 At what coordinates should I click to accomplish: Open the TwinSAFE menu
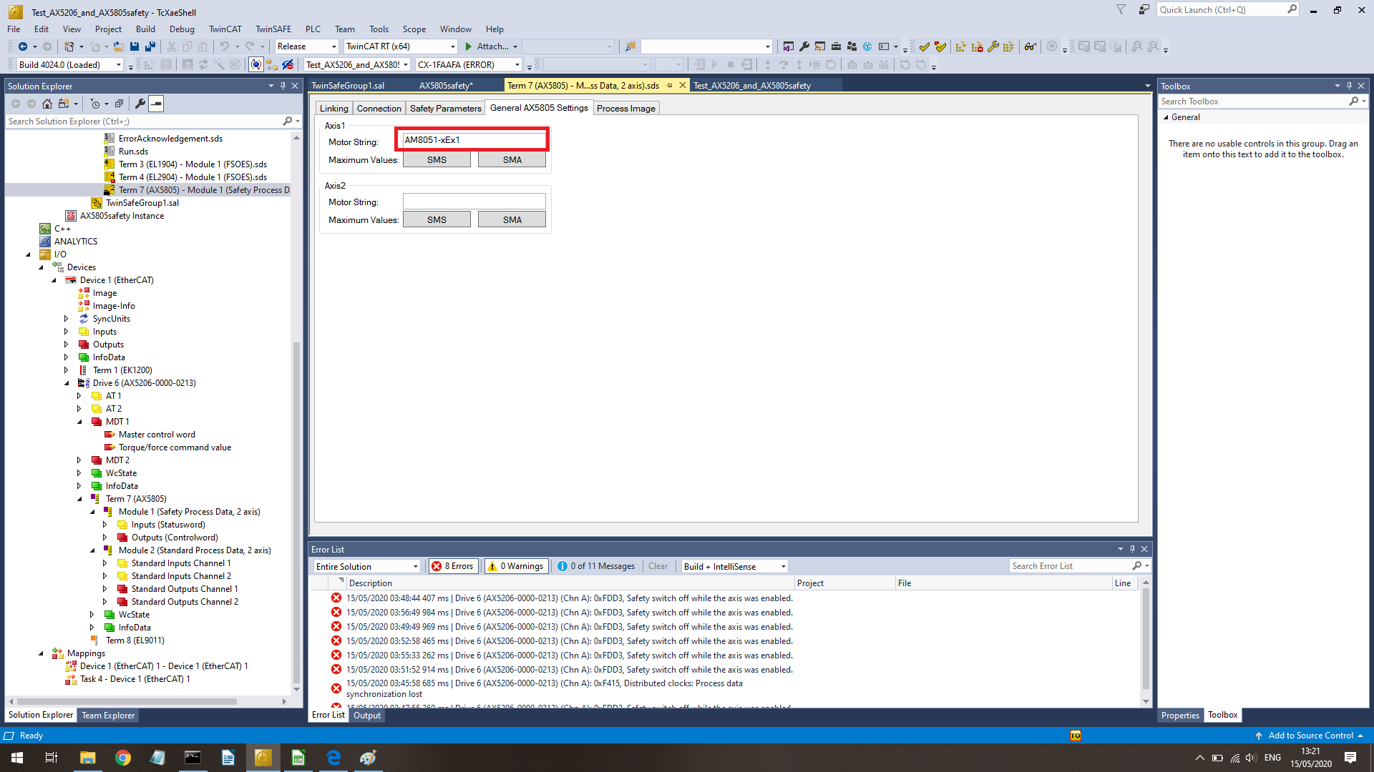(273, 29)
